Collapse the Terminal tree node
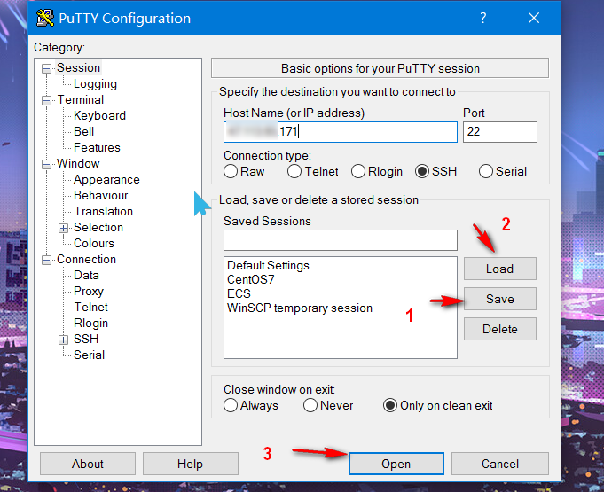Viewport: 604px width, 492px height. [46, 100]
